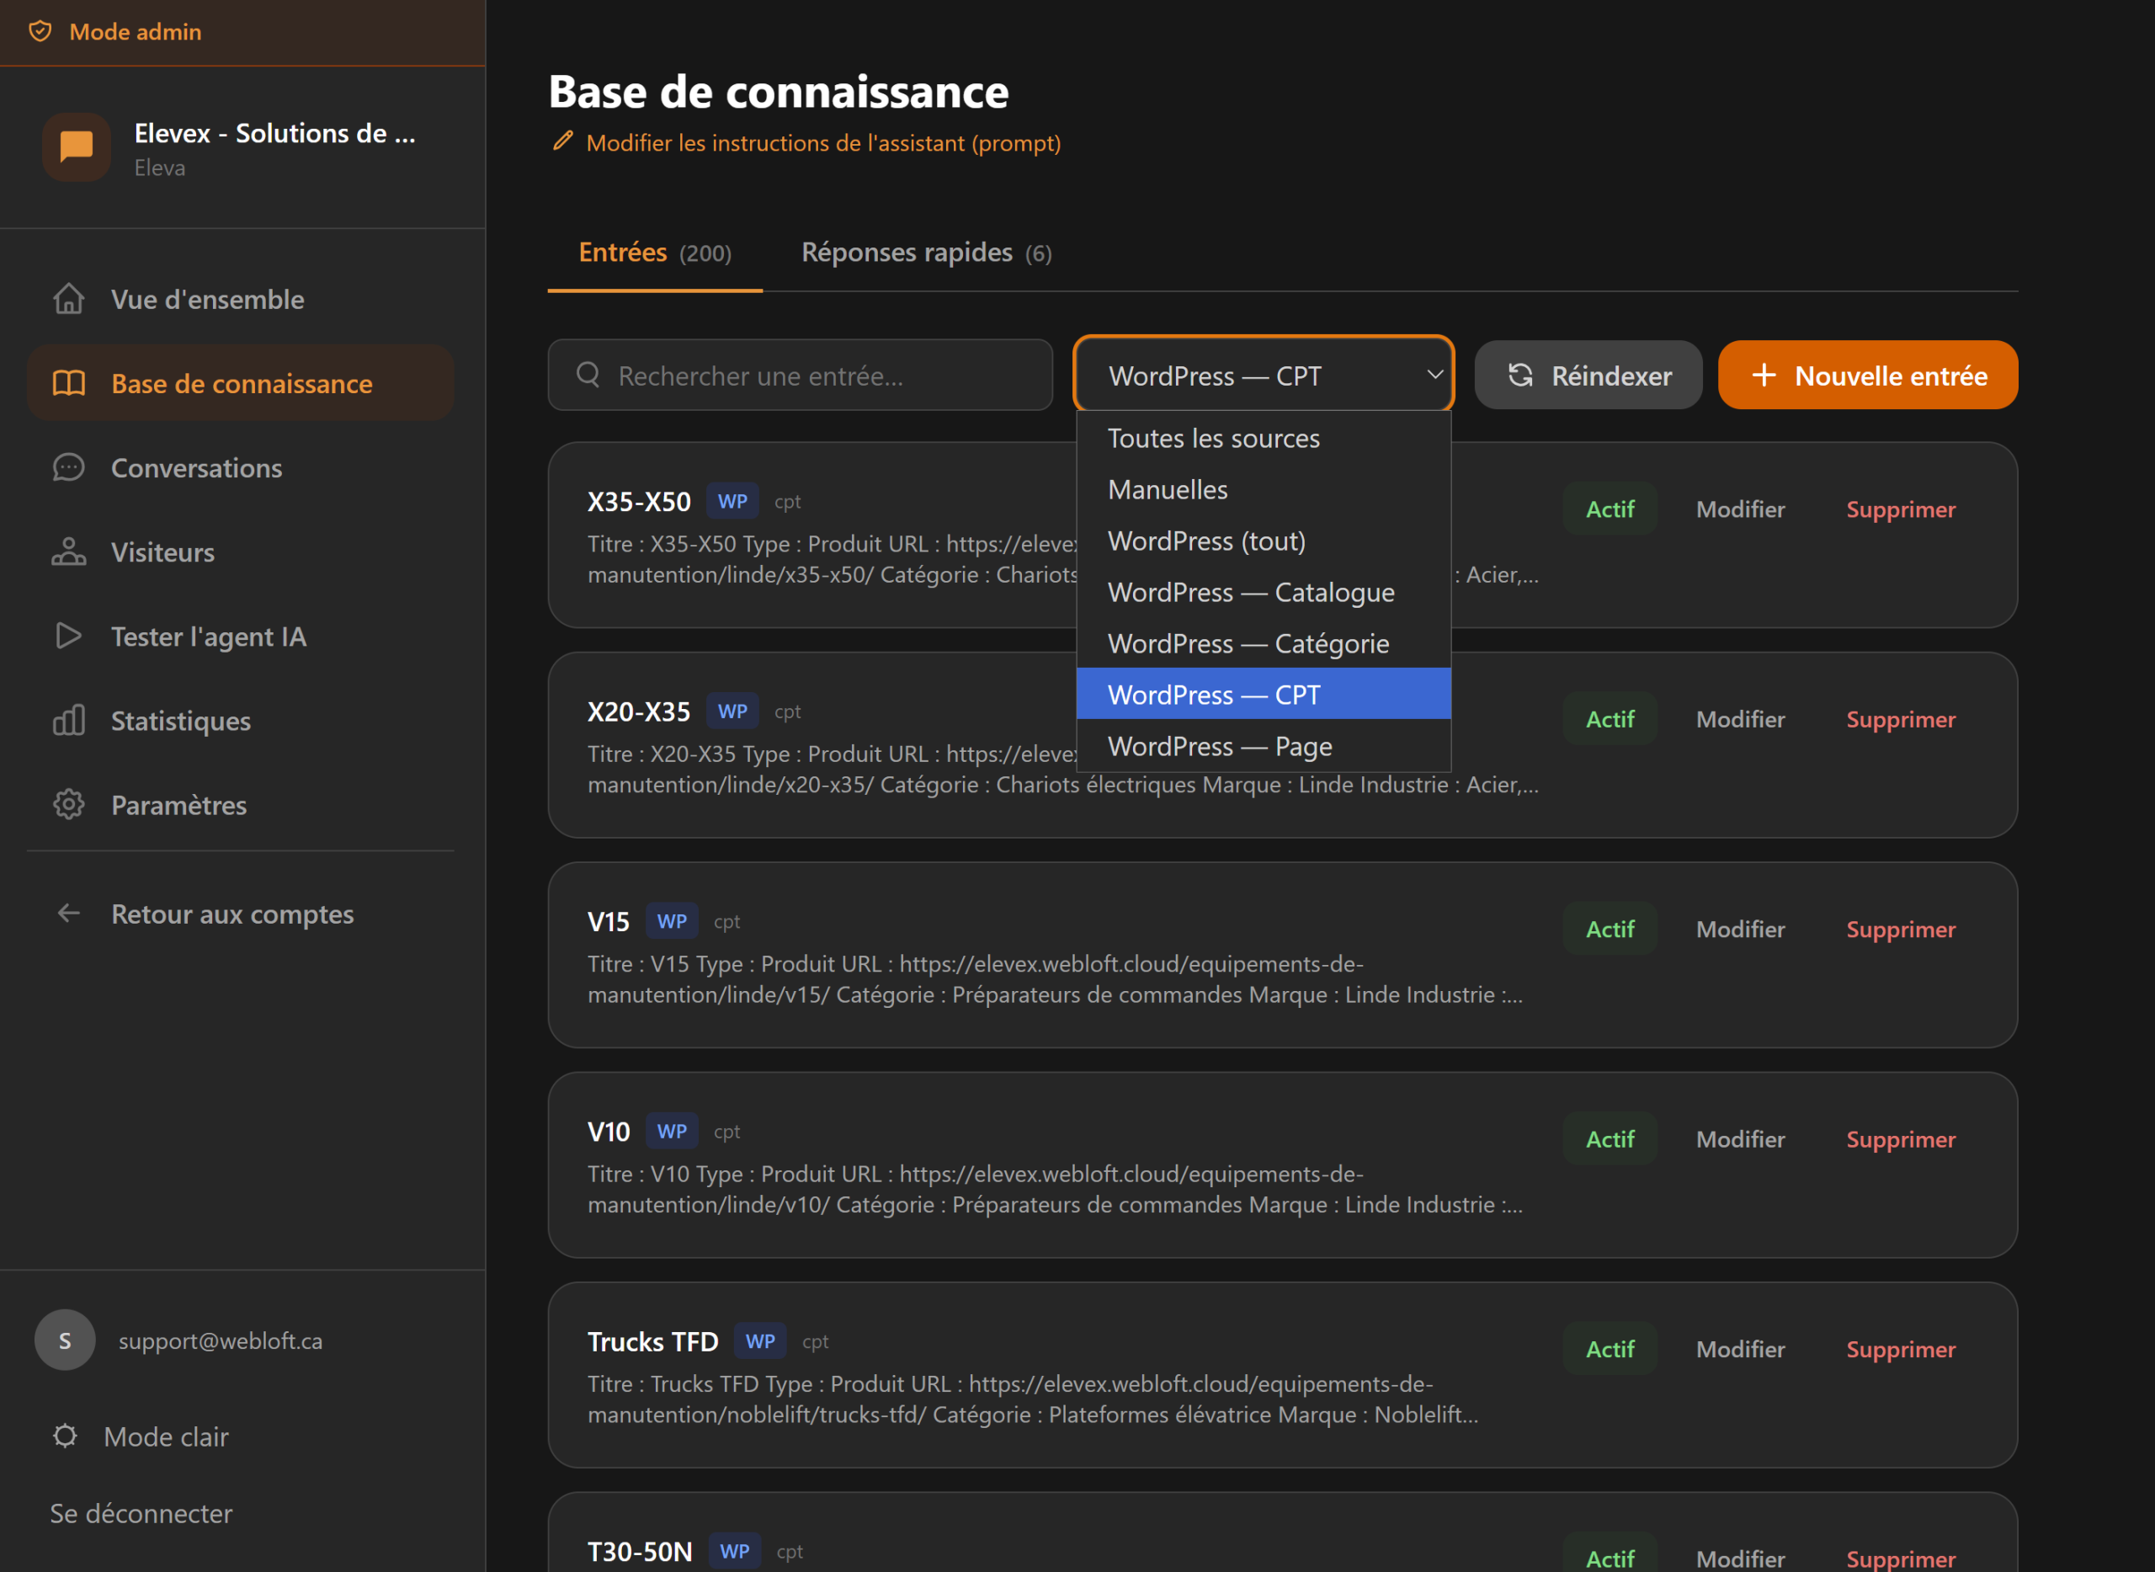Click the Nouvelle entrée button
Screen dimensions: 2155x1572
click(1868, 375)
